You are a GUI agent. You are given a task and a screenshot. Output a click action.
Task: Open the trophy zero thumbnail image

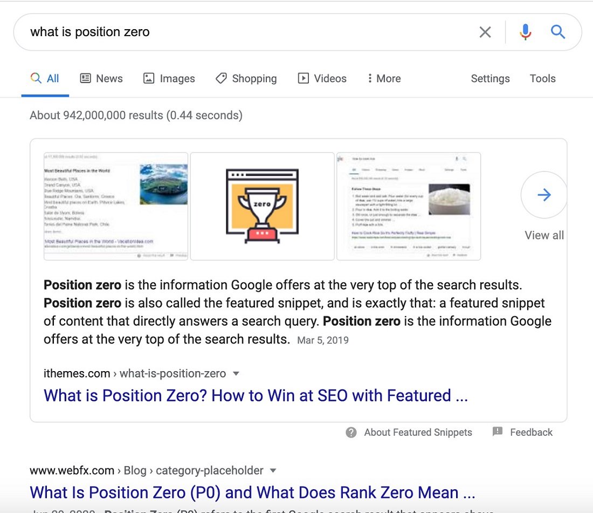click(x=262, y=206)
